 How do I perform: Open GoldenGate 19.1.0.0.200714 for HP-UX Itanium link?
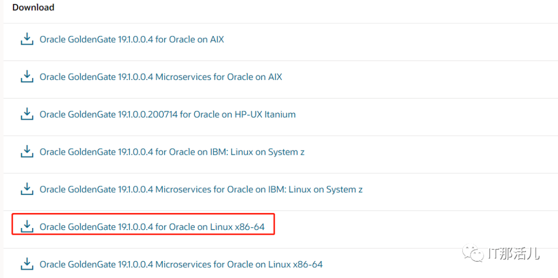point(167,115)
